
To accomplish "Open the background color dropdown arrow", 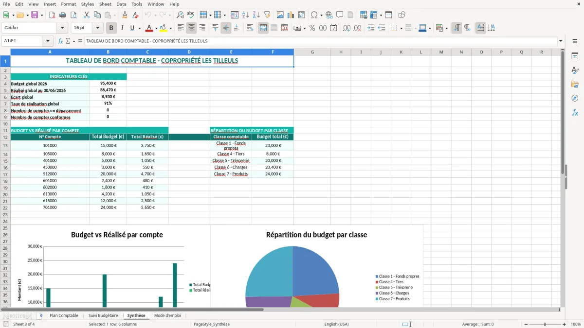I will (x=170, y=28).
